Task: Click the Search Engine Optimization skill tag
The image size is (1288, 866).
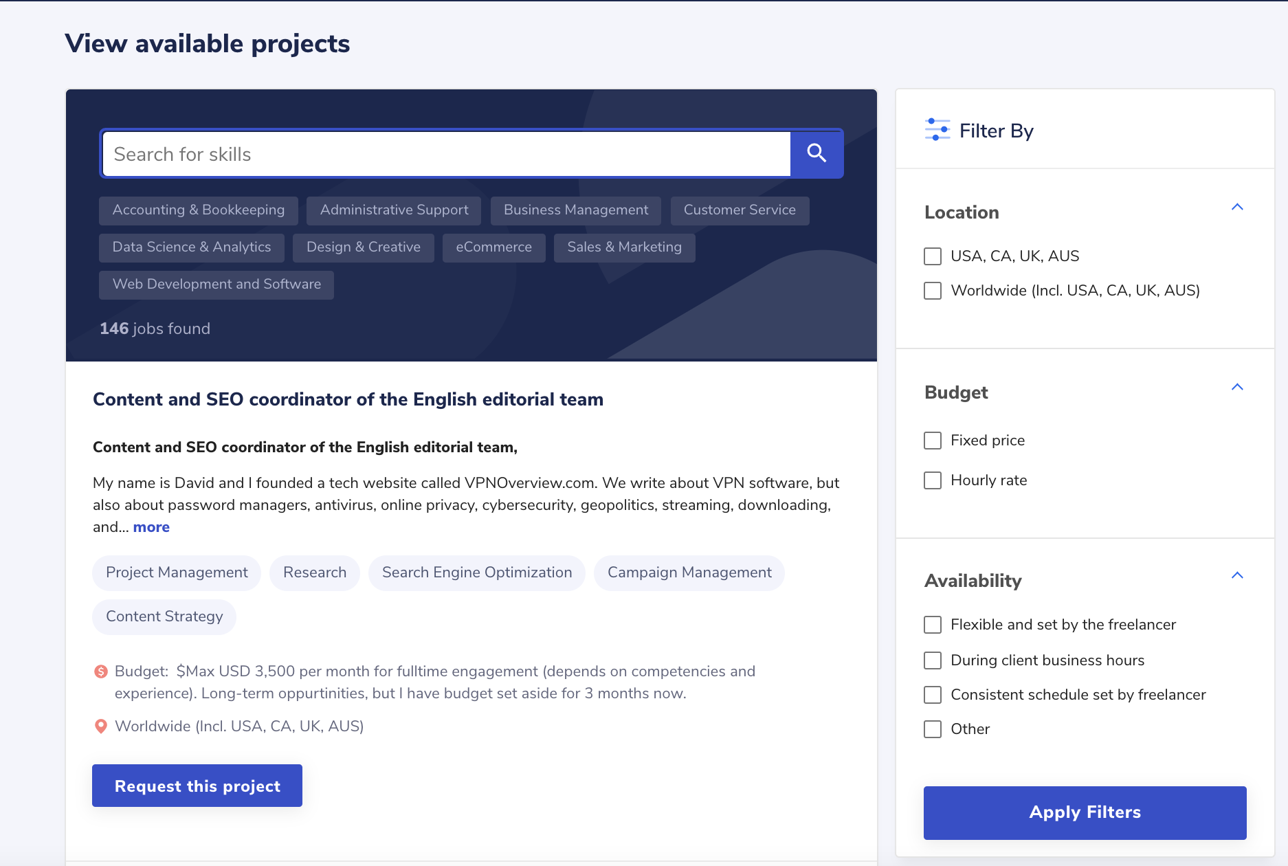Action: [x=477, y=573]
